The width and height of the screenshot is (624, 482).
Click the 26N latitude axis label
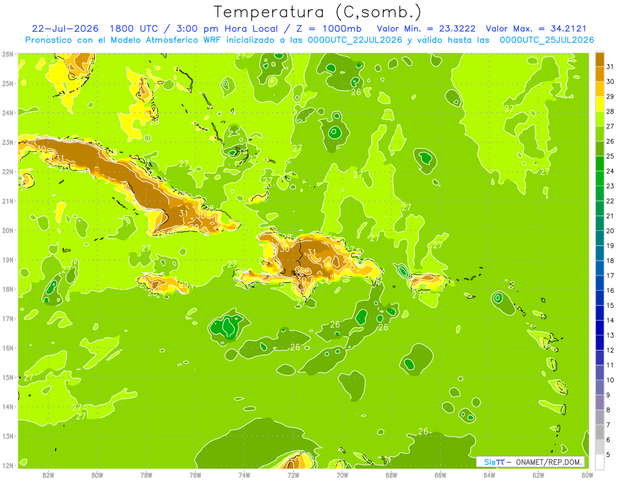(x=7, y=54)
